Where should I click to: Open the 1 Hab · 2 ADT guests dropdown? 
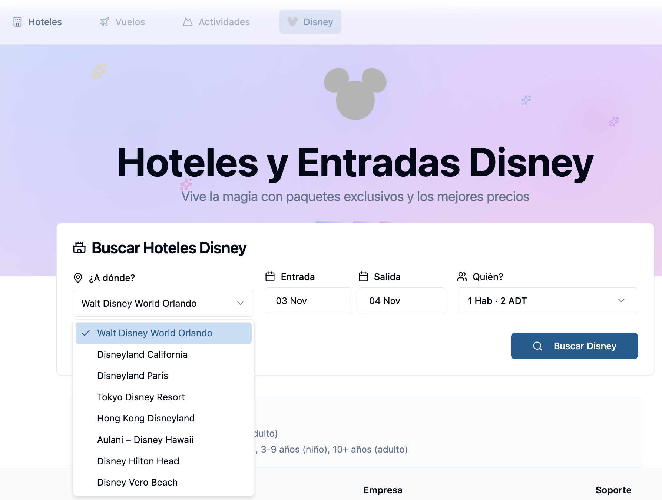[x=547, y=301]
